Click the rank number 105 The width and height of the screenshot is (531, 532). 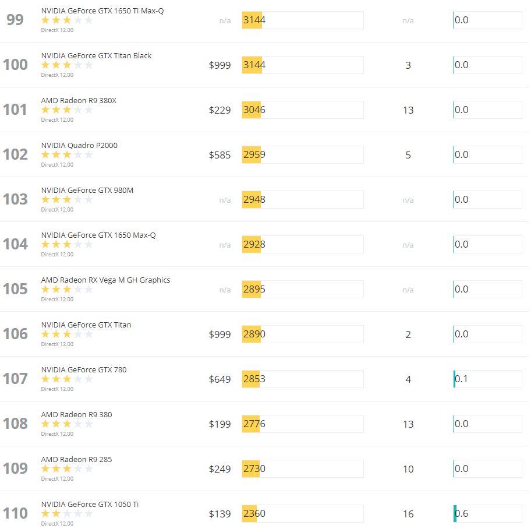15,289
